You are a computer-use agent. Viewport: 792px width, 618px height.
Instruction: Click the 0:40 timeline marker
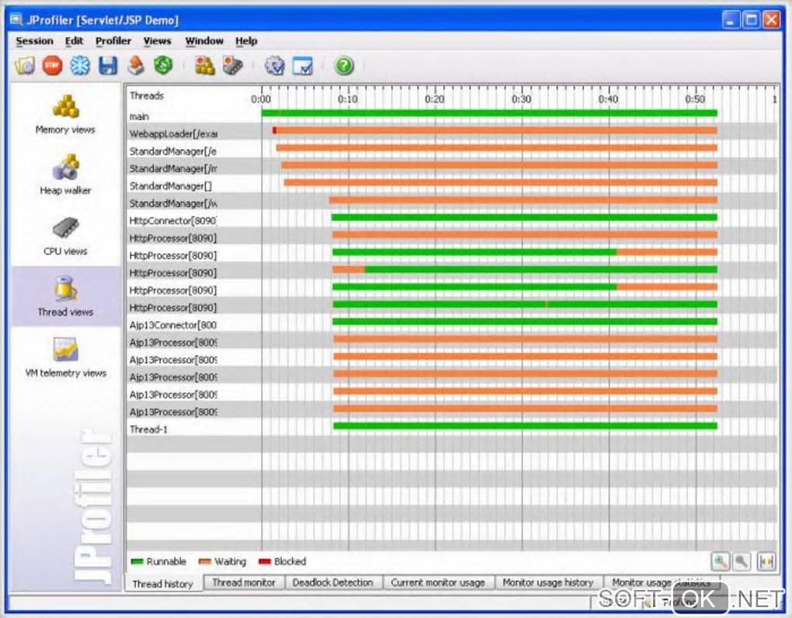608,99
